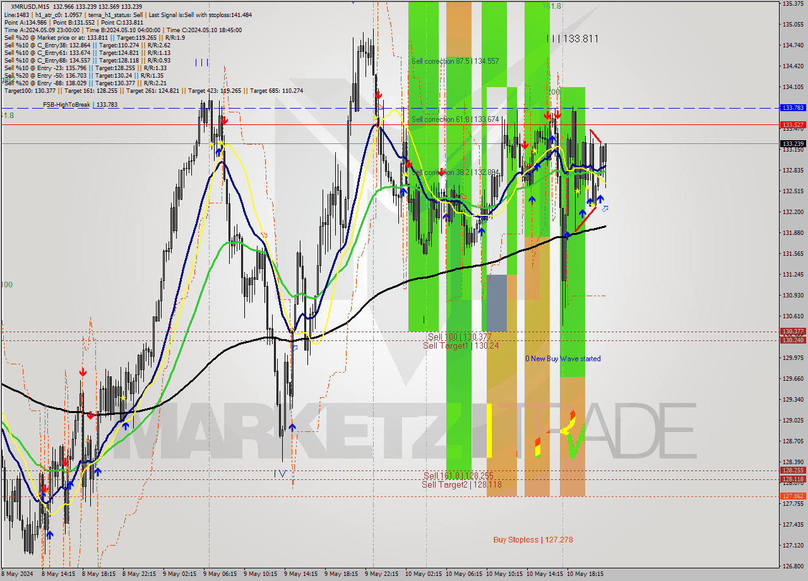This screenshot has width=808, height=581.
Task: Click '9 May 18:15' on the time axis
Action: click(x=342, y=574)
